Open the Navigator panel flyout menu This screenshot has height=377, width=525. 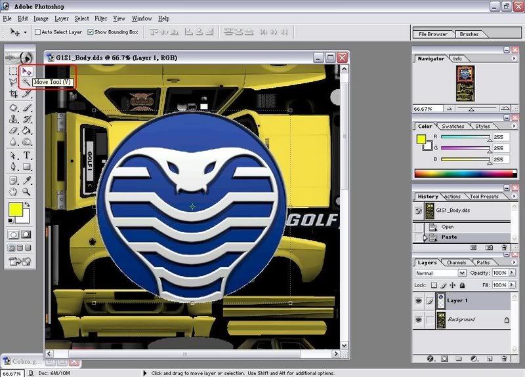514,58
